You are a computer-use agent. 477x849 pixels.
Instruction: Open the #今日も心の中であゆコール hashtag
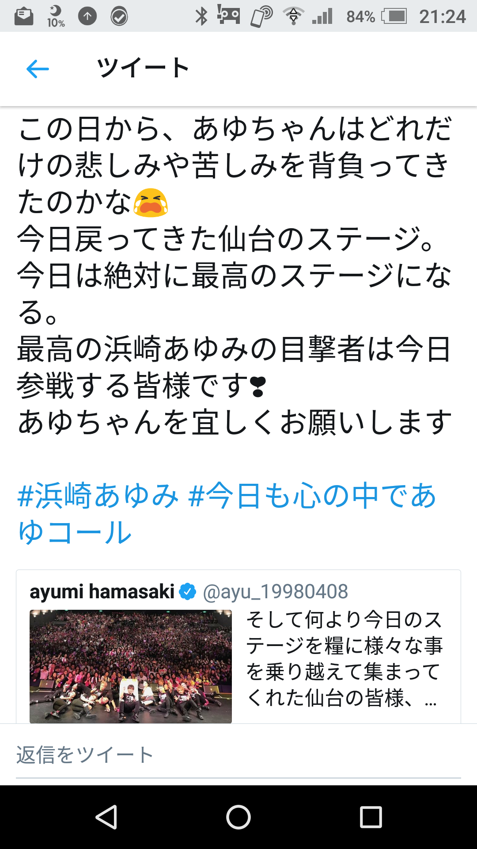click(227, 513)
